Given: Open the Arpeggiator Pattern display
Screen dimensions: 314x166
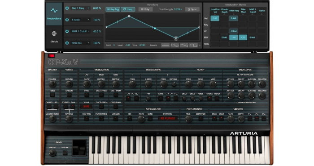Looking at the screenshot, I should point(168,118).
